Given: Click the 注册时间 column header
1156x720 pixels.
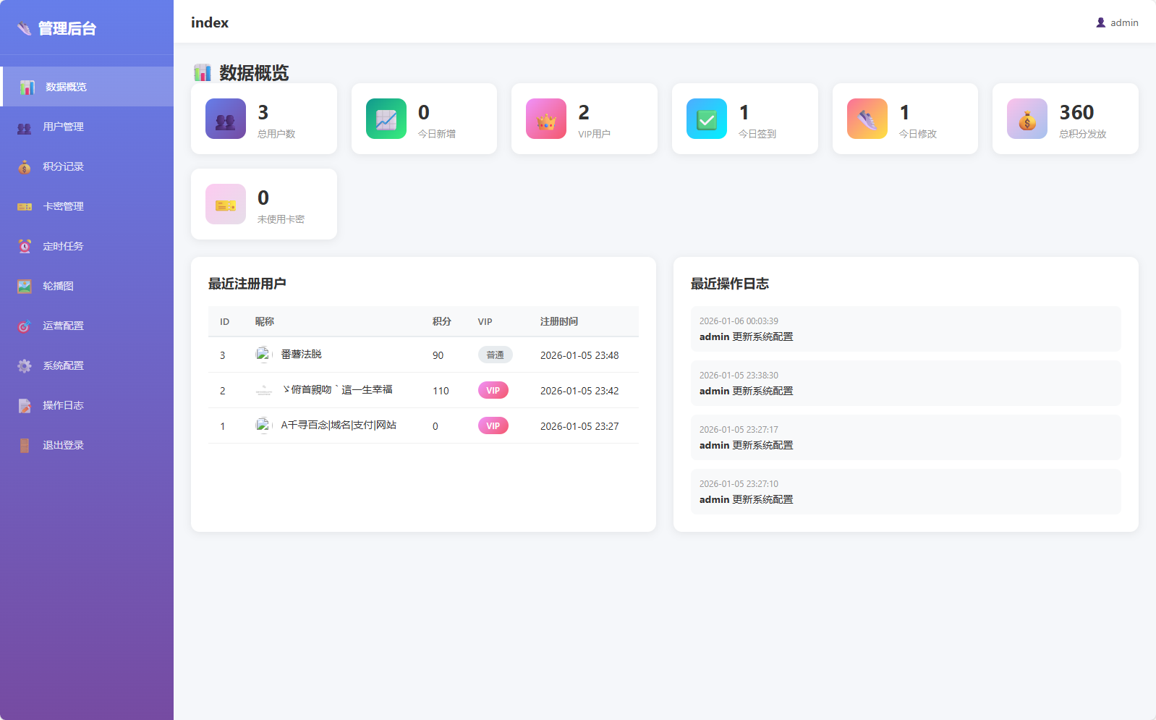Looking at the screenshot, I should click(x=559, y=321).
